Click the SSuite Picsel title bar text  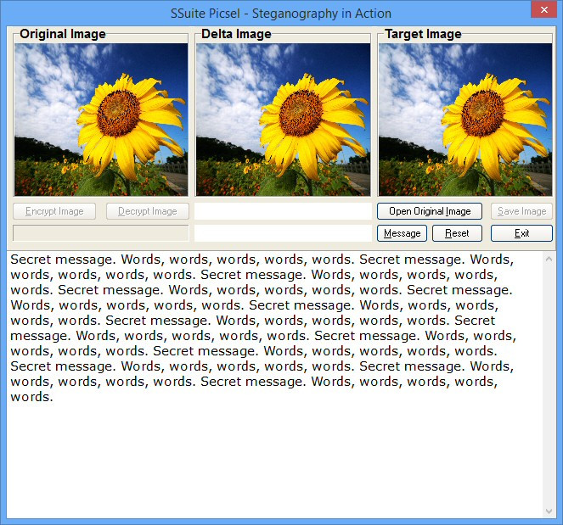(281, 14)
